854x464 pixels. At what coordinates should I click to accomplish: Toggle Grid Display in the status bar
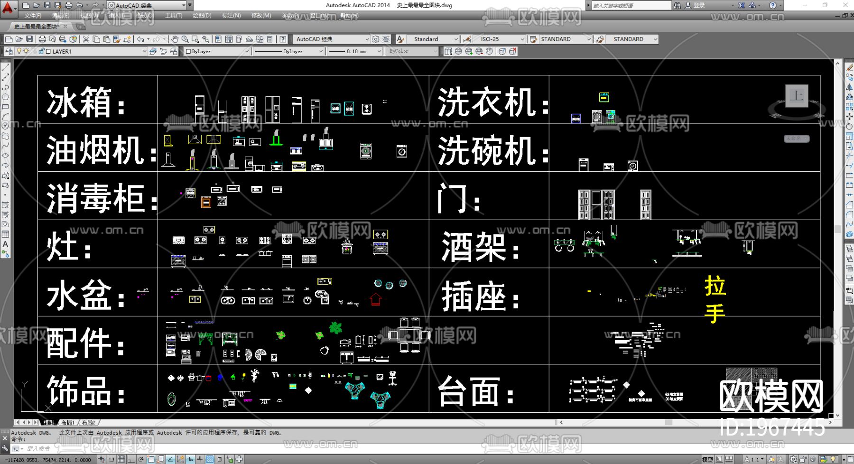121,459
